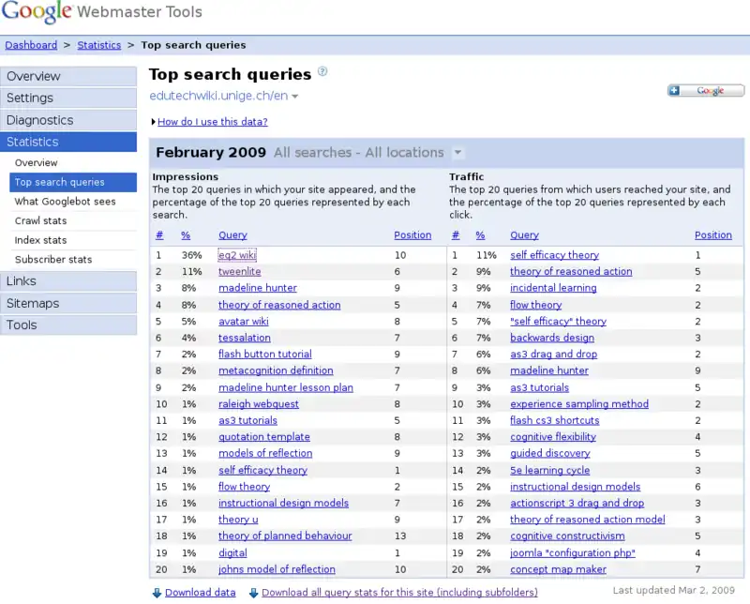Open the Subscriber stats sidebar item
750x604 pixels.
click(52, 260)
